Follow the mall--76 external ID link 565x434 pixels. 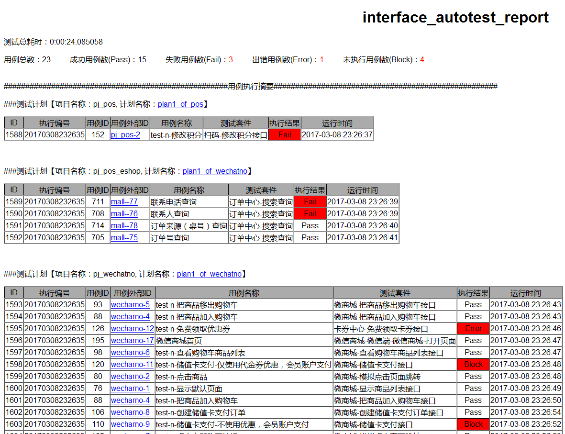124,214
